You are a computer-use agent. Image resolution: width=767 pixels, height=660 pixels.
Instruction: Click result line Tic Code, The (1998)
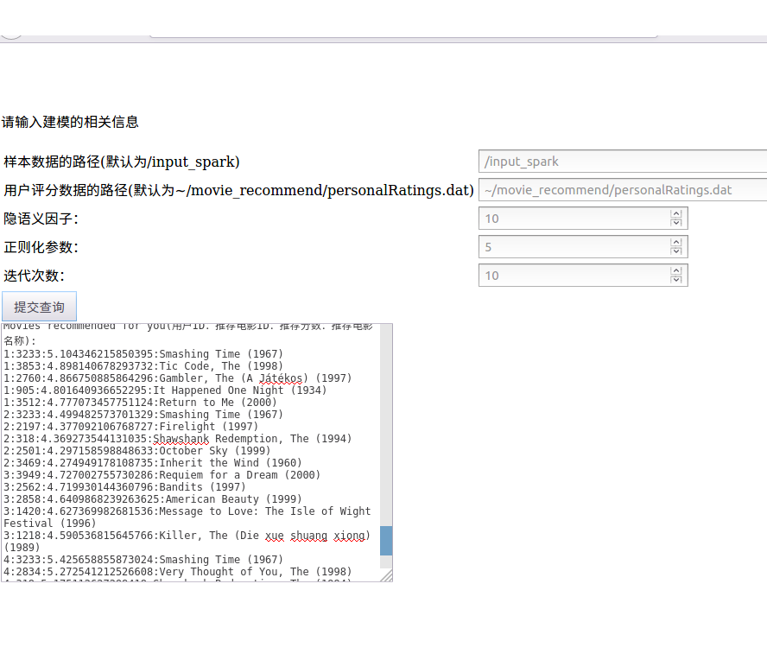(x=143, y=366)
